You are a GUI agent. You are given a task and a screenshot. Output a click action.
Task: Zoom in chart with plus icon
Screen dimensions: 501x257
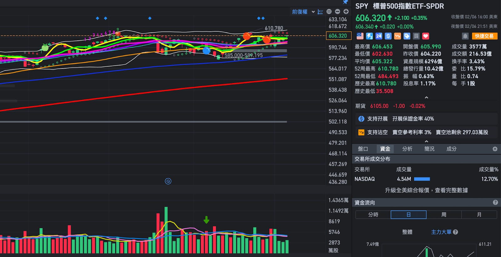(x=346, y=12)
